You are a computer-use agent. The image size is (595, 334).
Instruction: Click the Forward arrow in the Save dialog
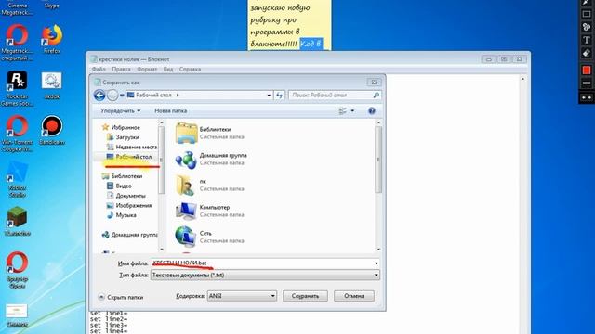pyautogui.click(x=112, y=95)
